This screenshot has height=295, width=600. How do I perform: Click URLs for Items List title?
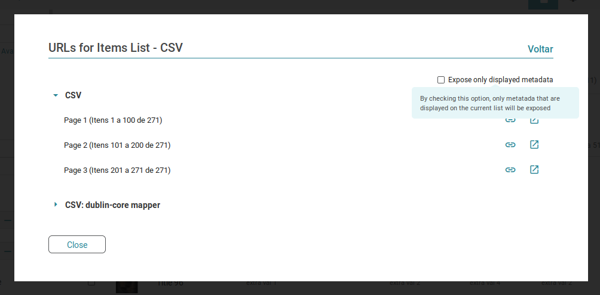coord(115,48)
